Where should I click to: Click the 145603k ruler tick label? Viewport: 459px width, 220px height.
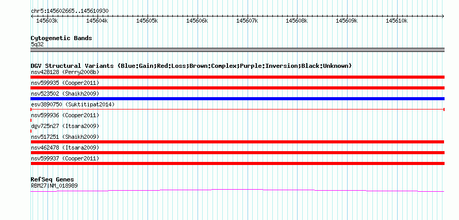(47, 21)
